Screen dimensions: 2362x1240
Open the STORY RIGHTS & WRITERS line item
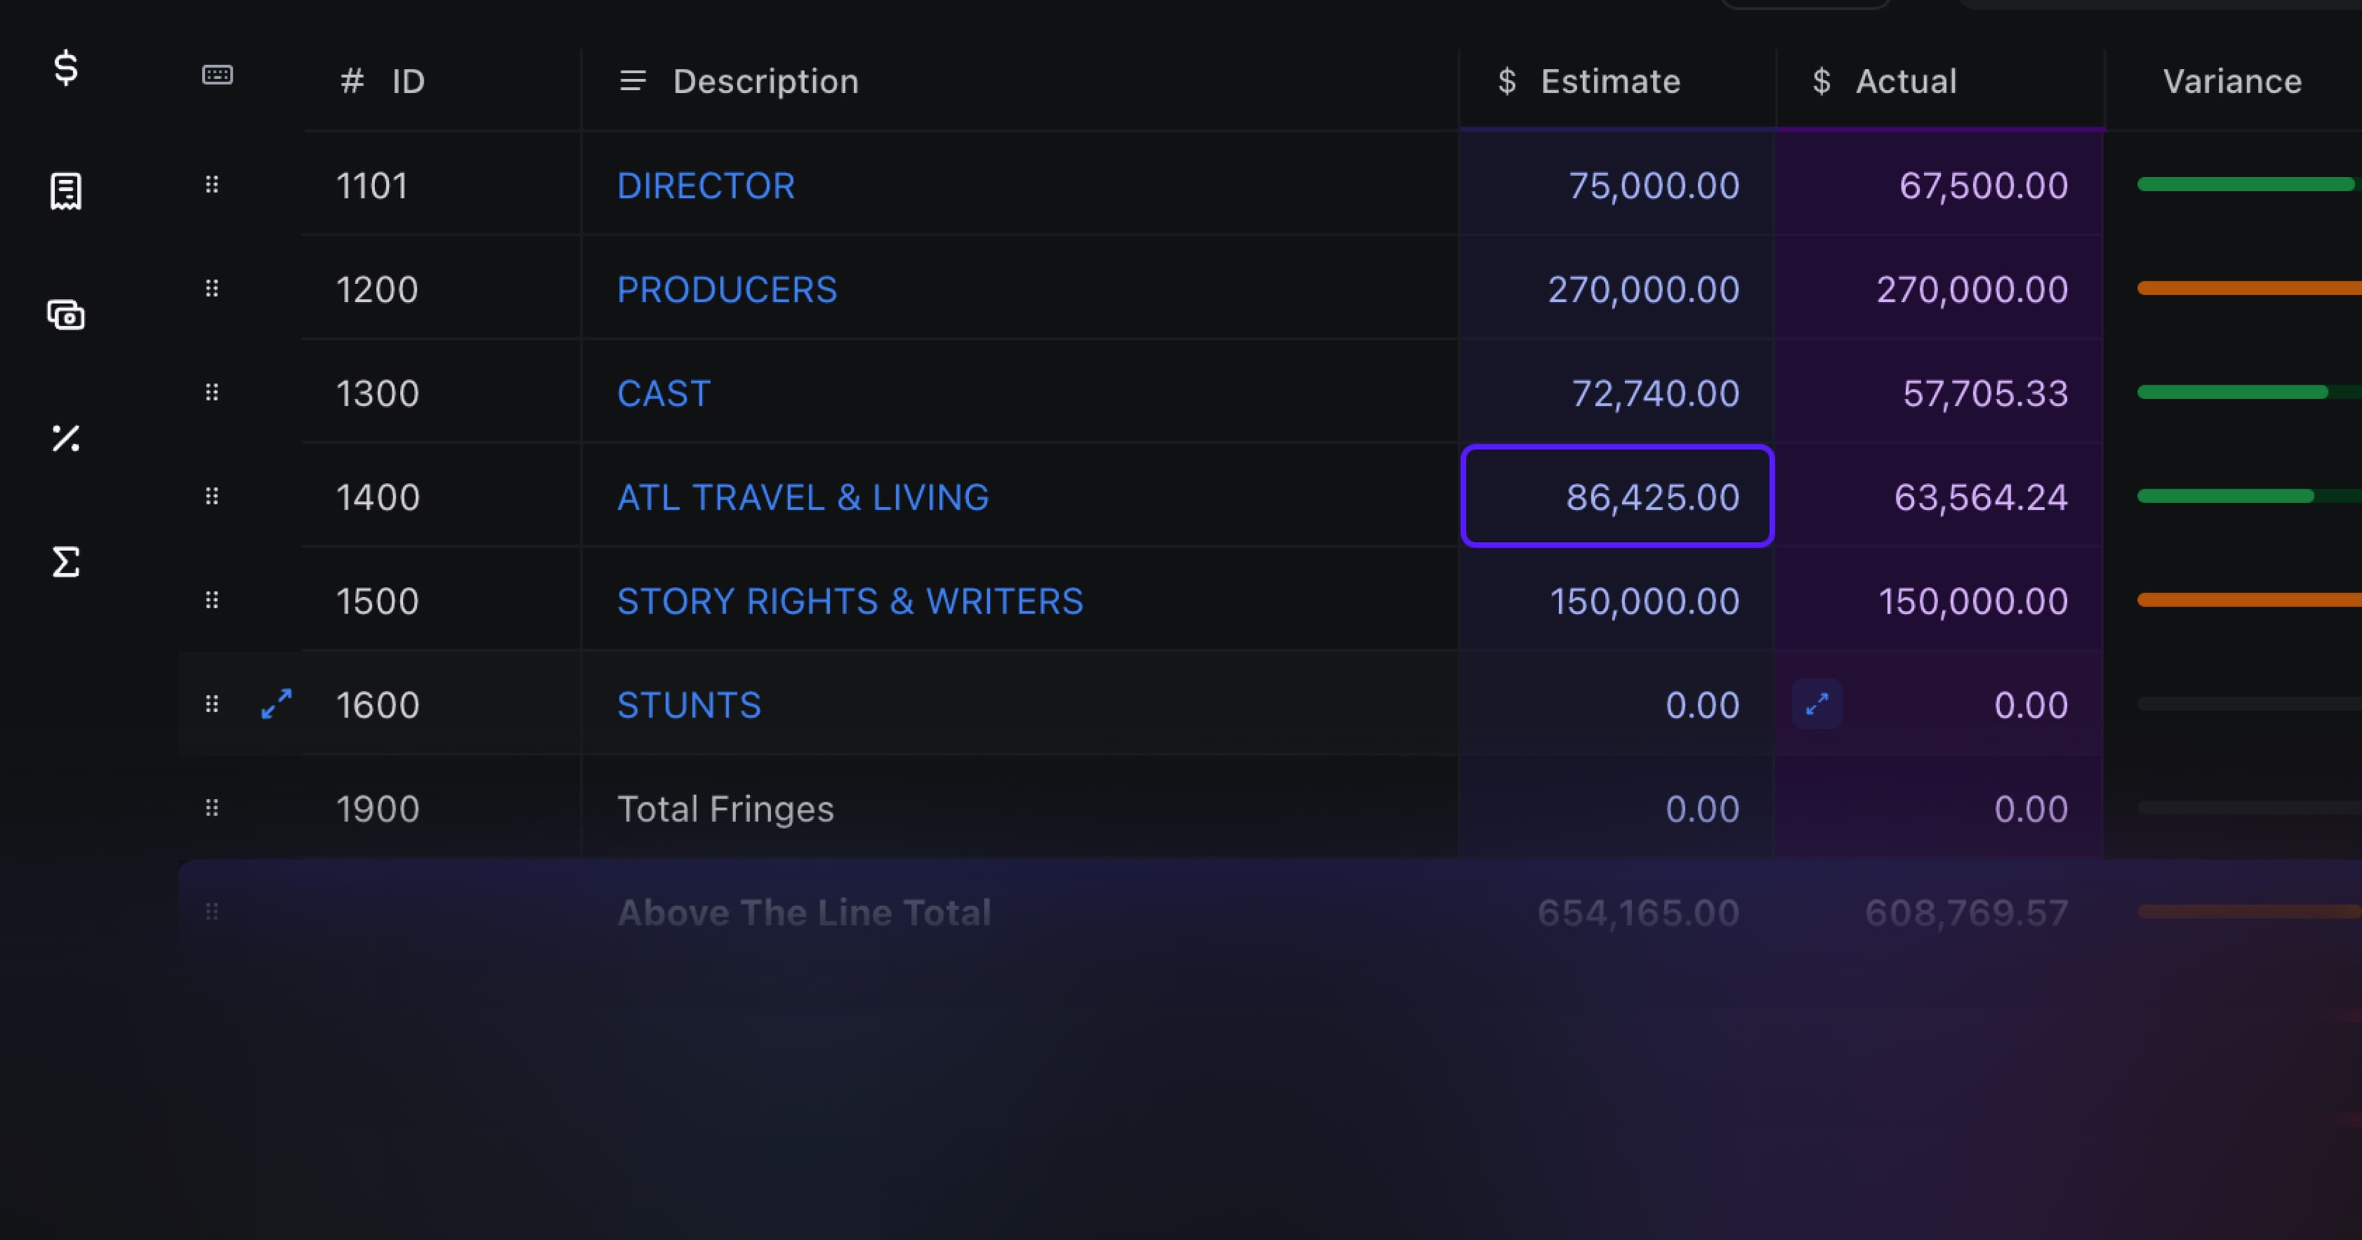pos(849,601)
